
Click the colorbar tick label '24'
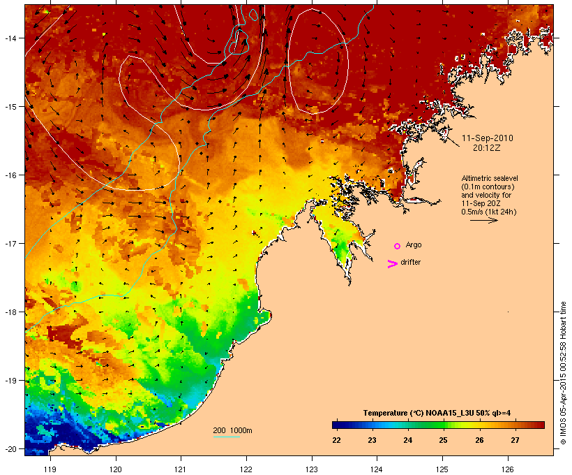pos(407,440)
